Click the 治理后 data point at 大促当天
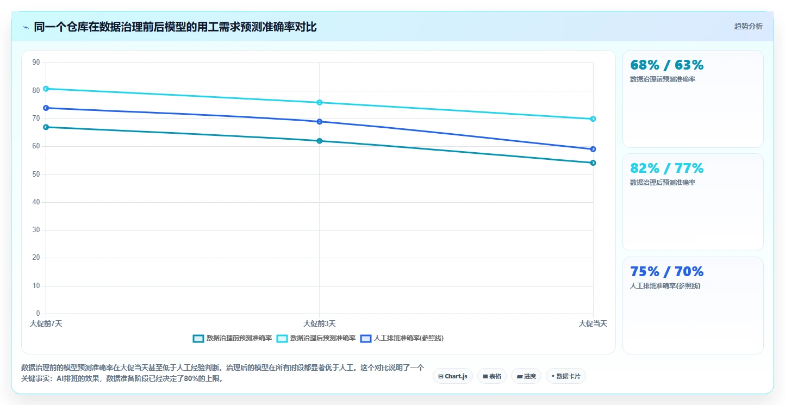This screenshot has width=785, height=405. [x=593, y=119]
